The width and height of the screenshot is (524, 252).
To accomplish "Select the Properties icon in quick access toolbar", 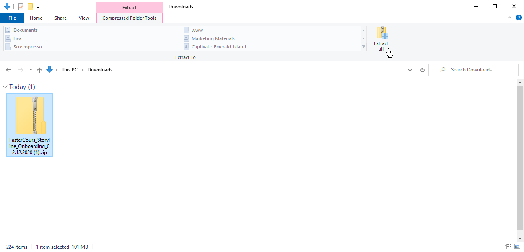I will (x=21, y=7).
